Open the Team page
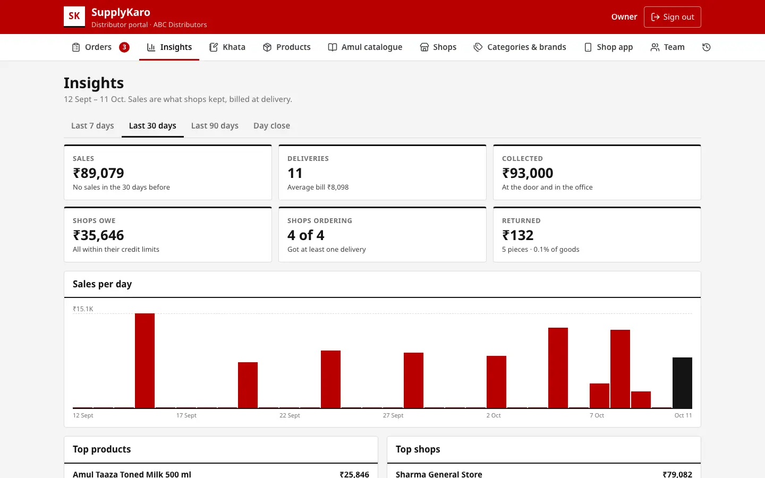Screen dimensions: 765x478 click(668, 47)
